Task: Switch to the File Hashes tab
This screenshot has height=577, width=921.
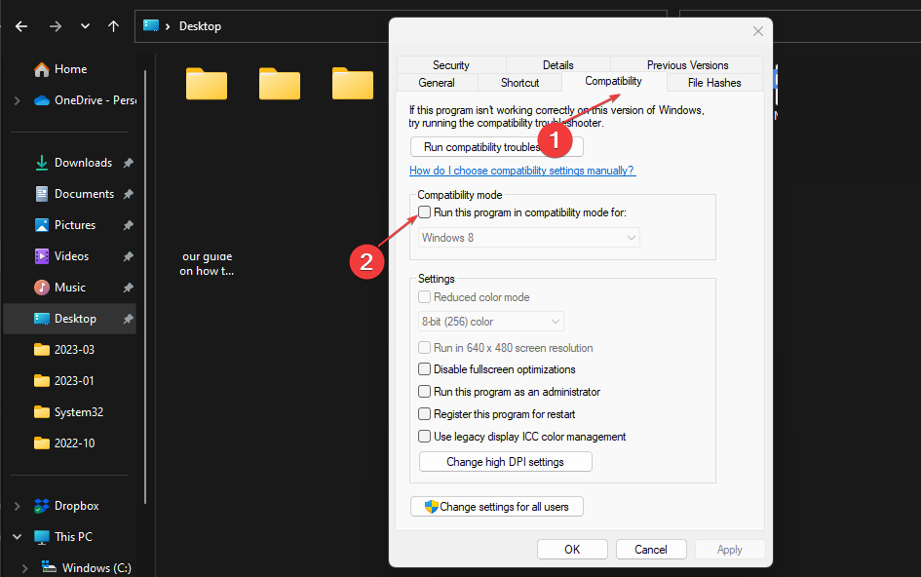Action: click(x=714, y=83)
